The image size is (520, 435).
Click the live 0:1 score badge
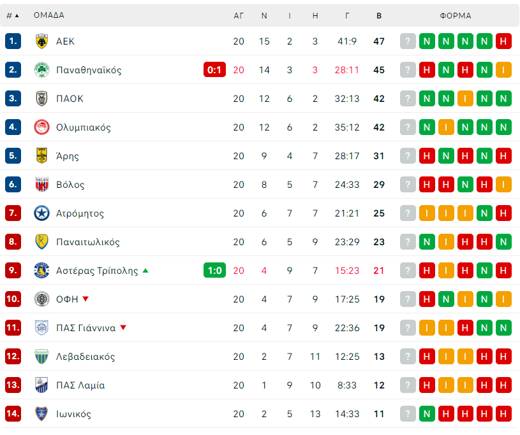coord(214,70)
